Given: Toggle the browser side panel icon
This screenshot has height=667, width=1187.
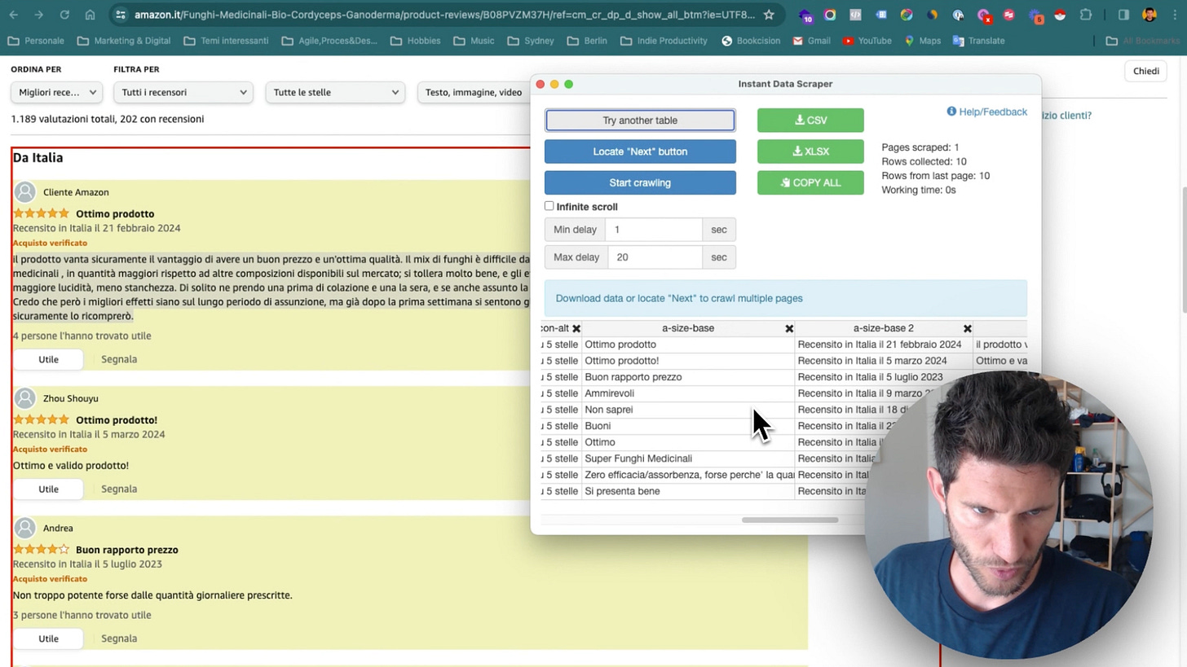Looking at the screenshot, I should click(1123, 15).
